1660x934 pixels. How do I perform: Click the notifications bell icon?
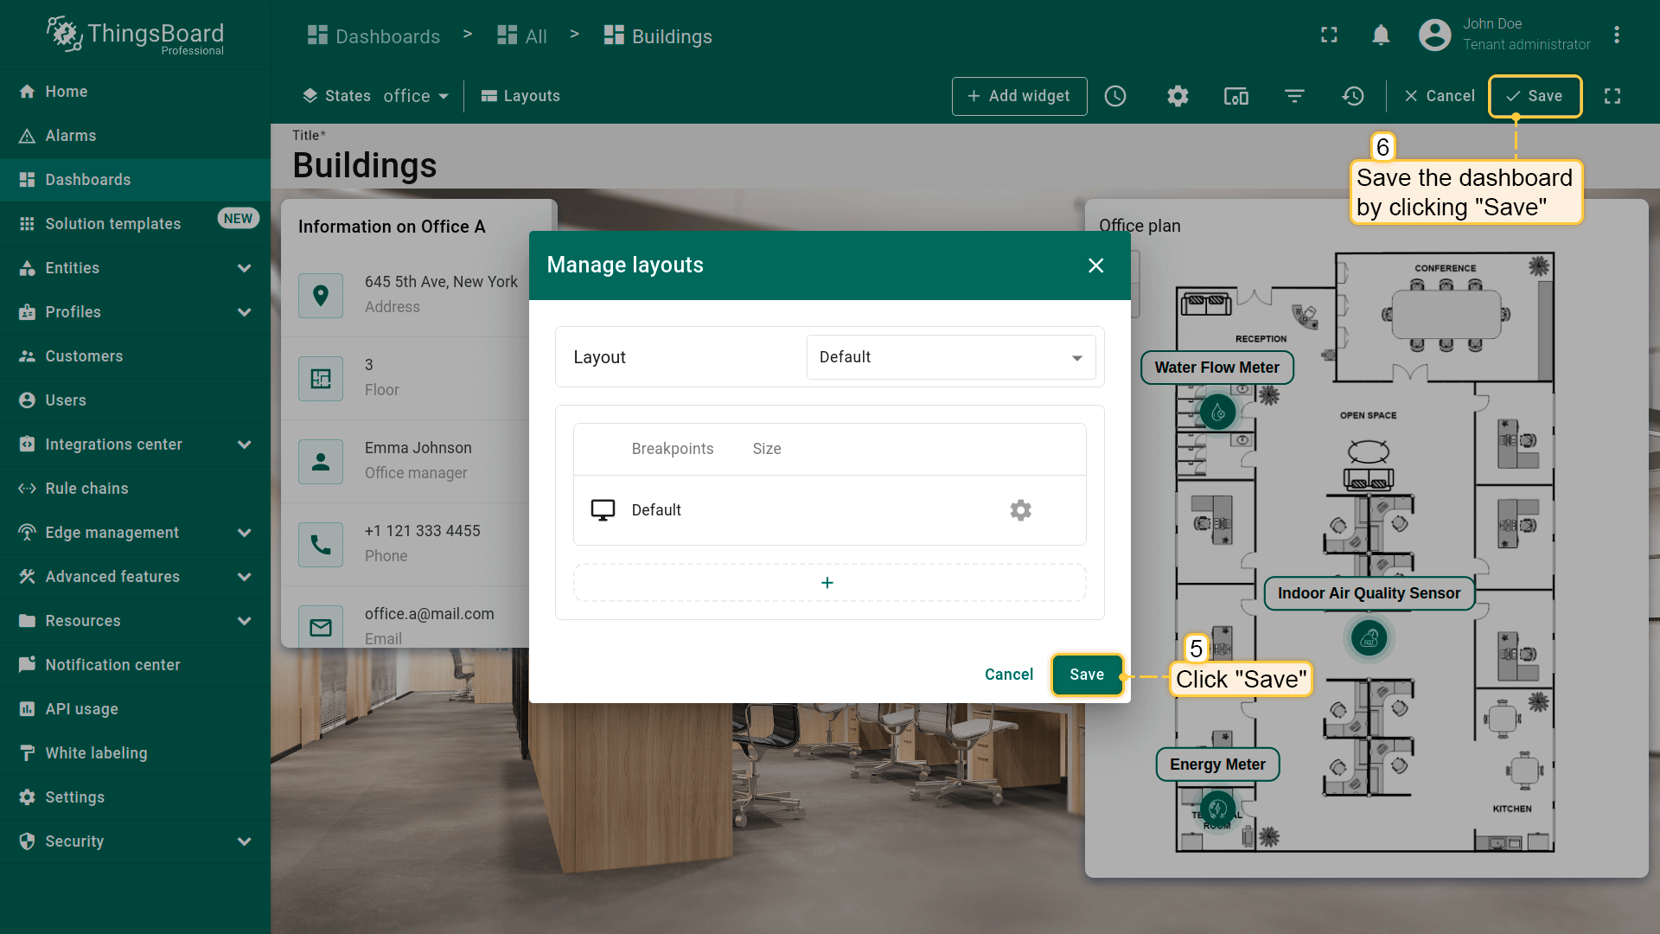click(1381, 35)
